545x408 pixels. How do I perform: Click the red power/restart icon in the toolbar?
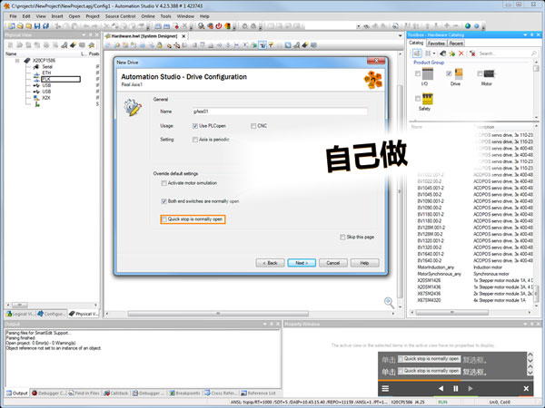click(x=219, y=26)
